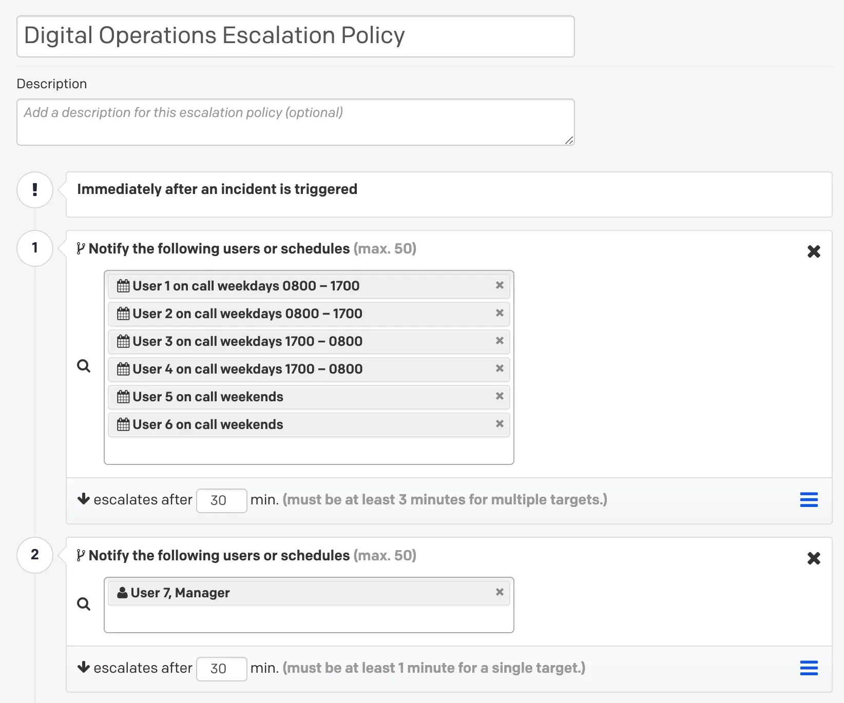This screenshot has height=703, width=844.
Task: Click empty area below User 7, Manager
Action: (x=308, y=619)
